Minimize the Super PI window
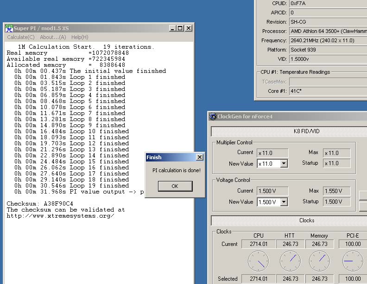Viewport: 367px width, 284px height. 172,28
